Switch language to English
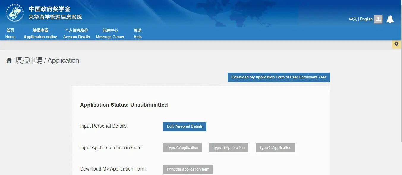This screenshot has width=402, height=175. (366, 19)
